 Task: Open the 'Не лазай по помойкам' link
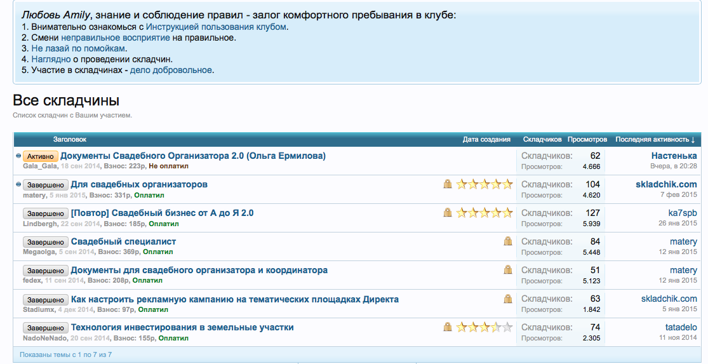pyautogui.click(x=78, y=48)
